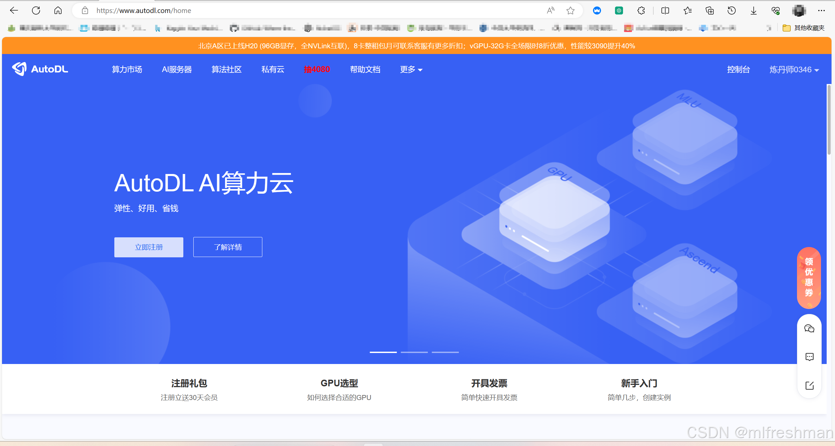Viewport: 835px width, 446px height.
Task: Expand the 炼丹师0346 account dropdown
Action: (794, 70)
